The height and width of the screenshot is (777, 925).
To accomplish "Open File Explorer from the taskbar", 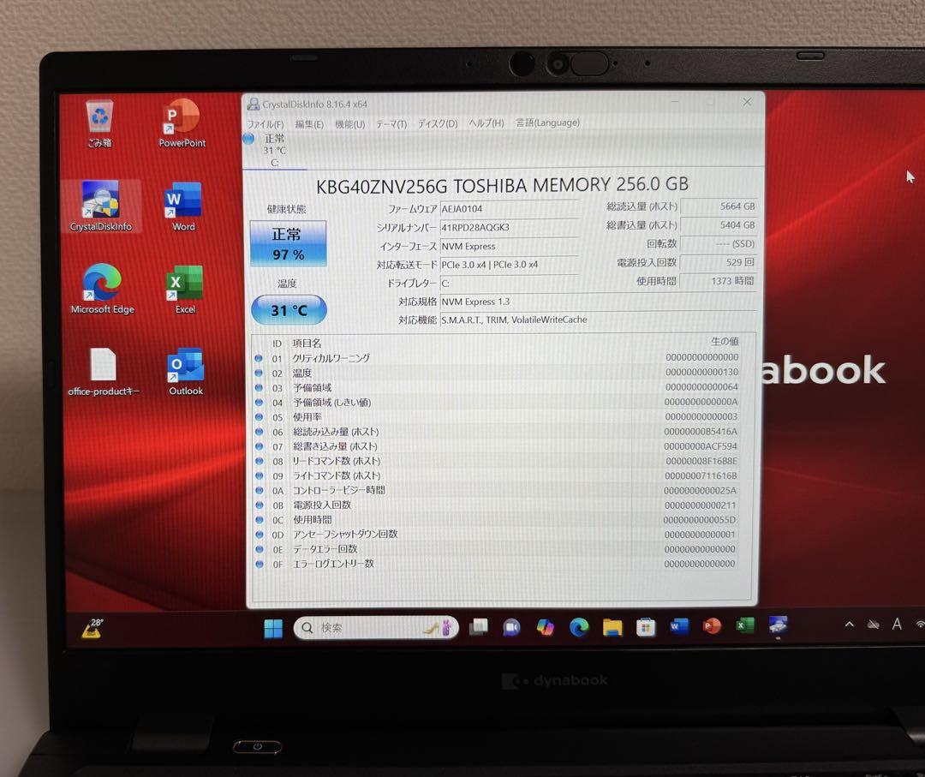I will coord(612,627).
